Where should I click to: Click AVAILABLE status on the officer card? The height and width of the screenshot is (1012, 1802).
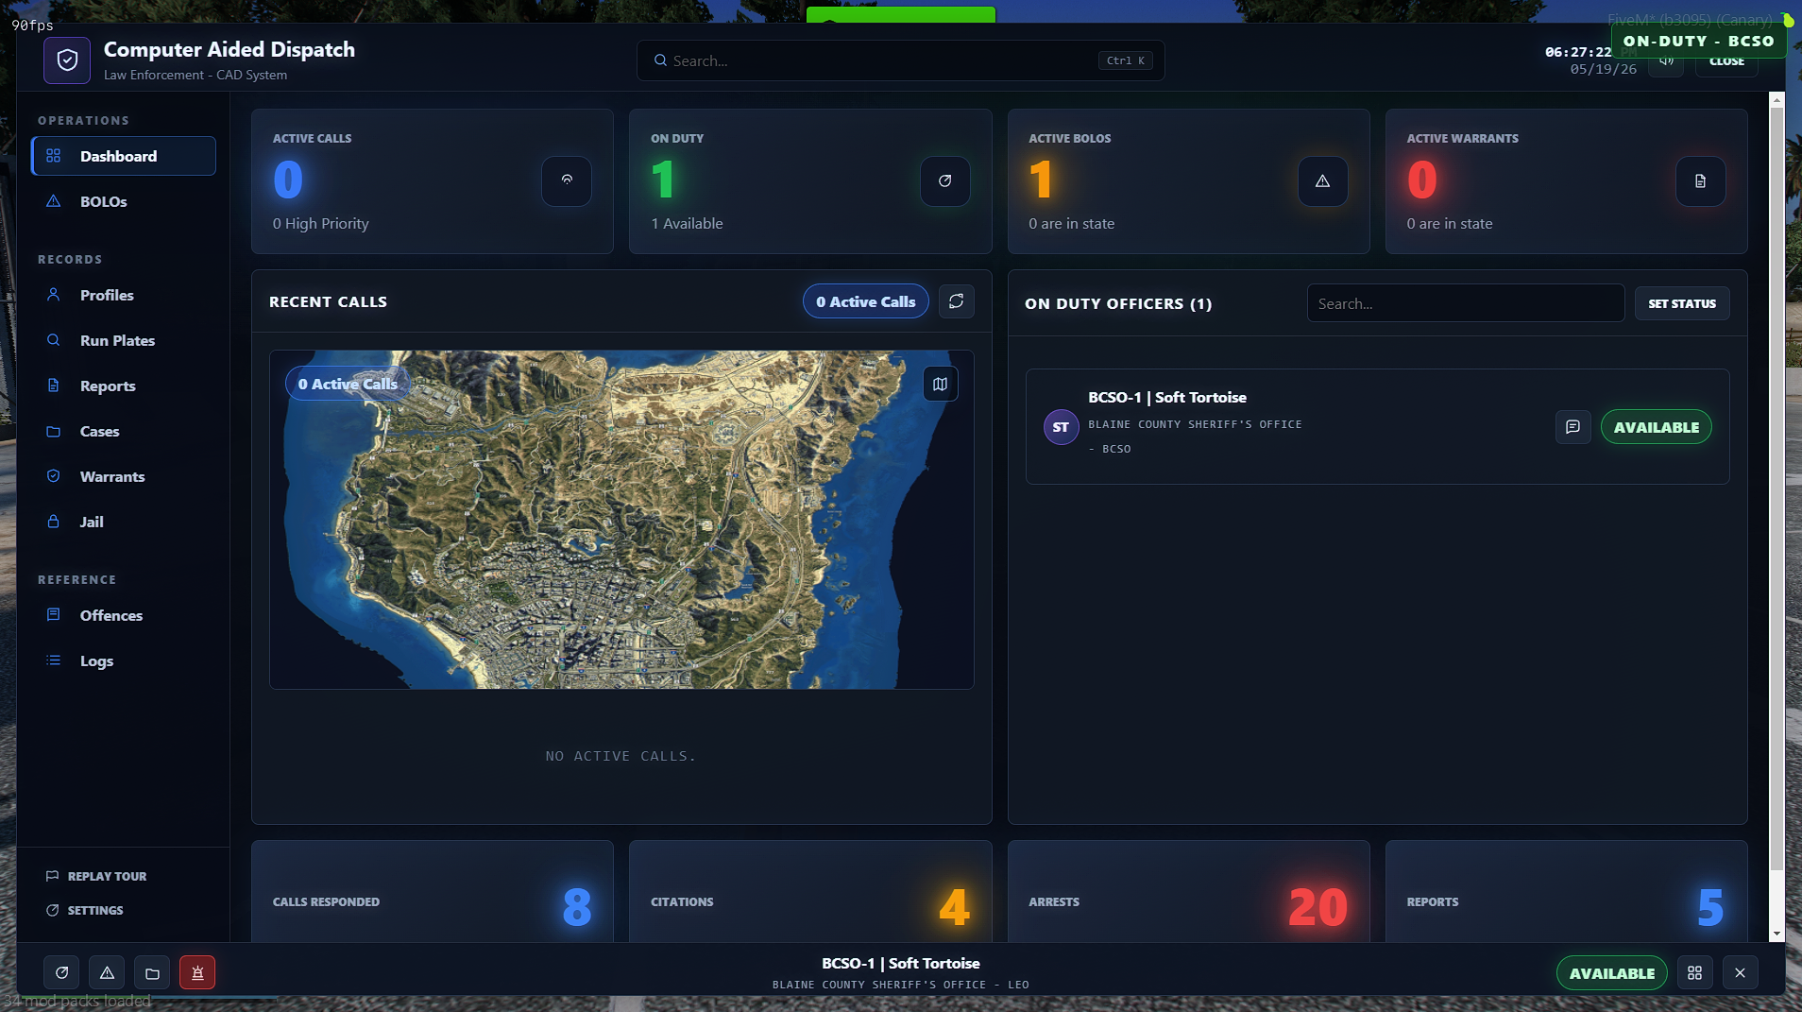(1656, 427)
